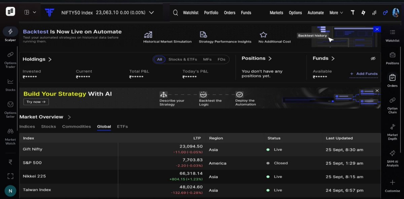Expand Market Overview arrow
Viewport: 404px width, 199px height.
pyautogui.click(x=69, y=117)
